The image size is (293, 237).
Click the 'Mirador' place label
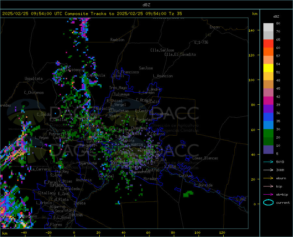(150, 179)
